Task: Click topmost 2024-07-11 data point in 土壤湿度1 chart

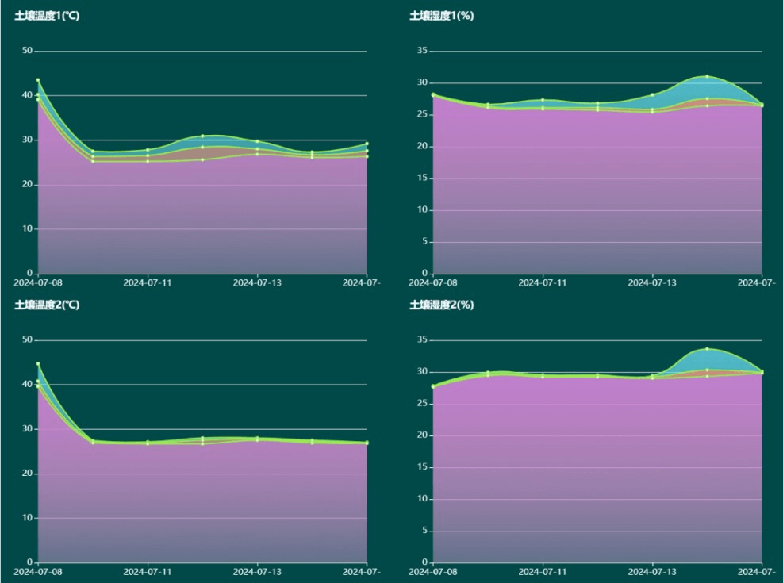Action: [543, 100]
